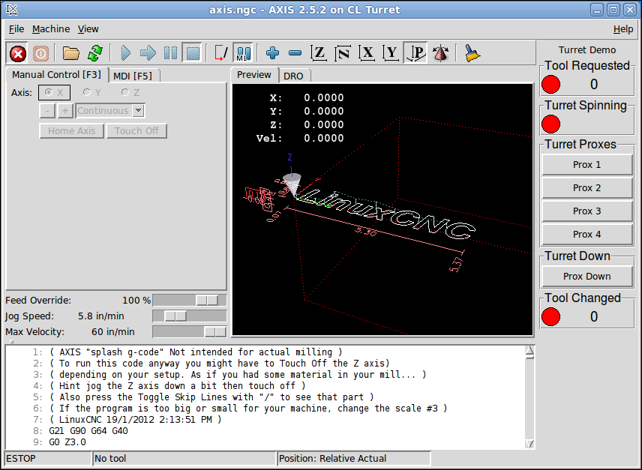
Task: Jog the axis in the positive direction
Action: [65, 110]
